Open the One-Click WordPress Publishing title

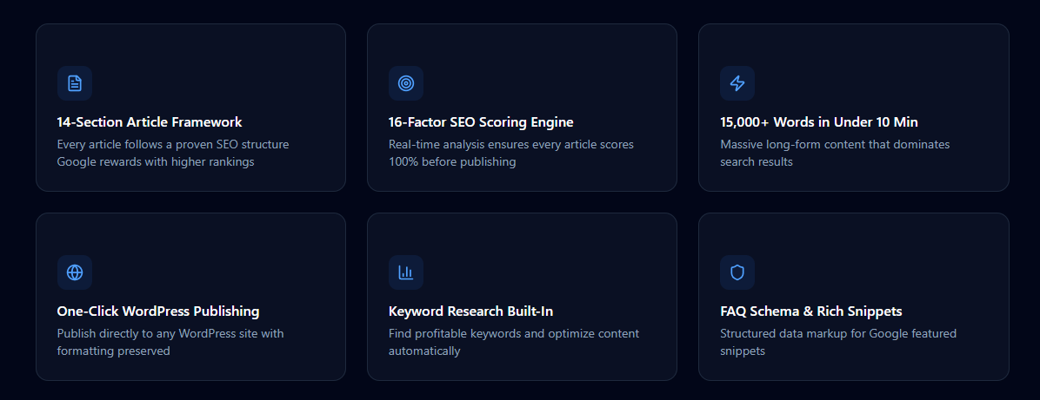tap(158, 311)
